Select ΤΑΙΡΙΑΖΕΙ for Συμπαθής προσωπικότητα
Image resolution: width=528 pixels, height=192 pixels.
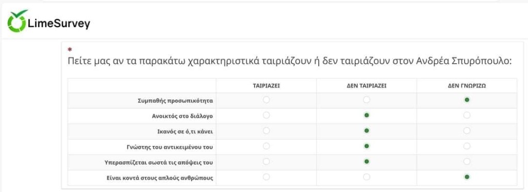pos(267,100)
